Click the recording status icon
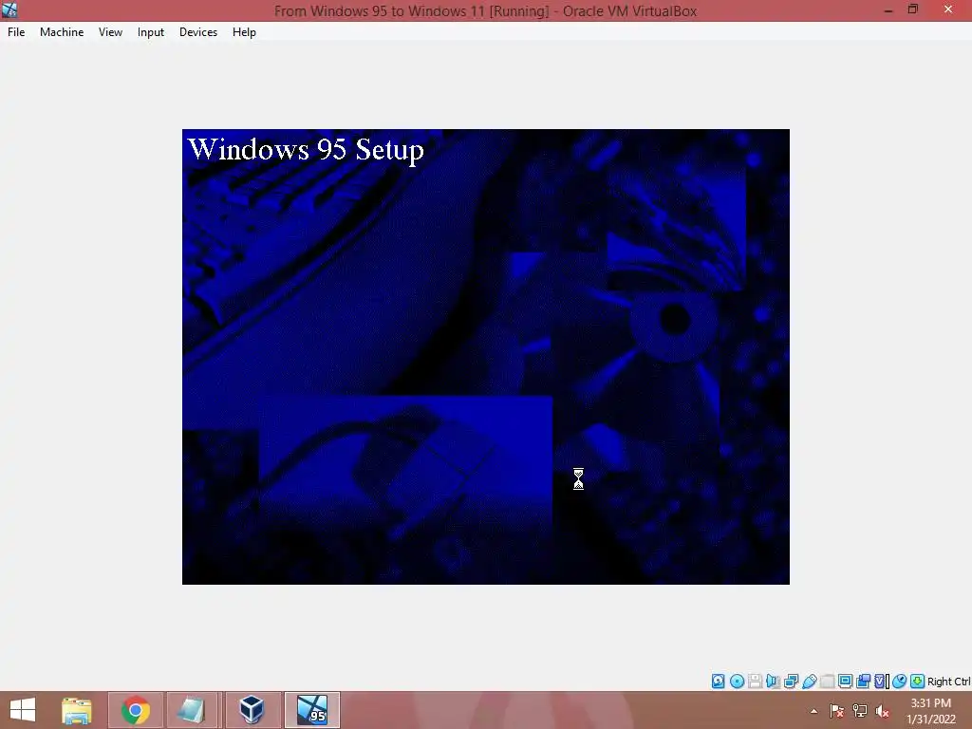 click(x=863, y=682)
